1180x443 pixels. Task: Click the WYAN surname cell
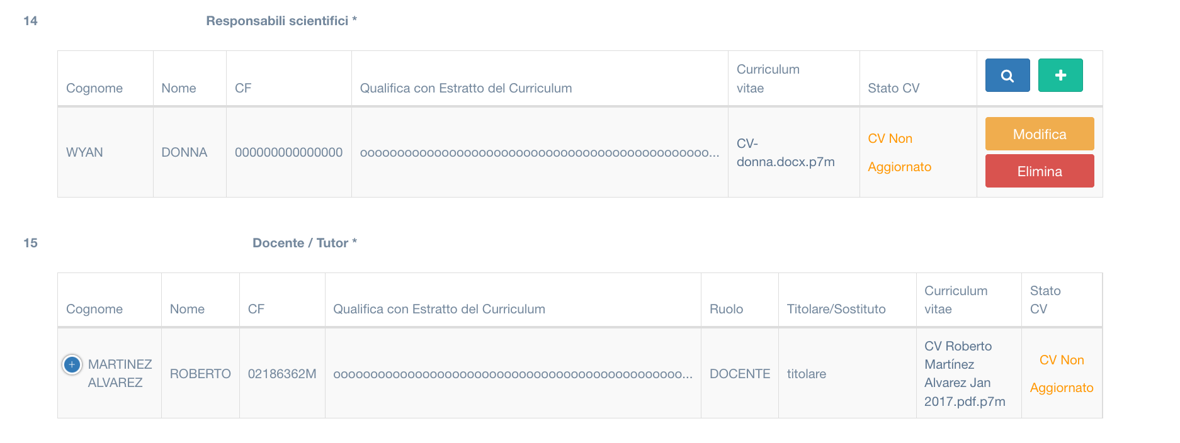[x=84, y=152]
